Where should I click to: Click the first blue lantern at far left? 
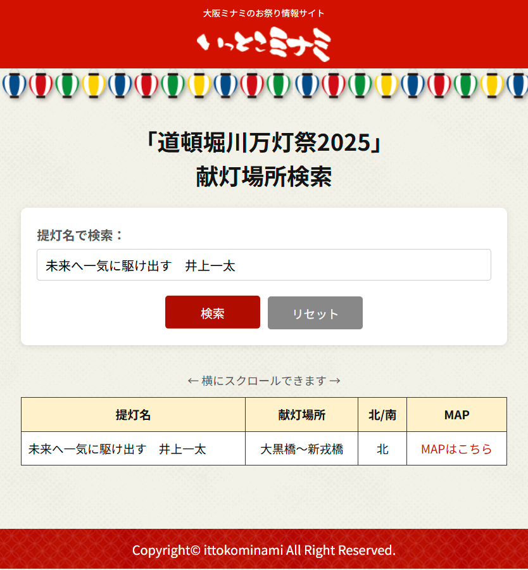[x=14, y=85]
